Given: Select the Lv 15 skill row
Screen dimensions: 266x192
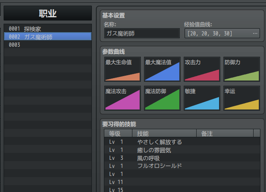Looking at the screenshot, I should point(182,189).
